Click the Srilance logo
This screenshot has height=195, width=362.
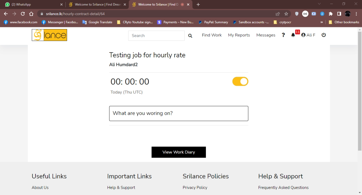[x=49, y=35]
